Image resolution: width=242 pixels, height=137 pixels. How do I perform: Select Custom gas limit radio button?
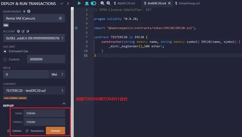pyautogui.click(x=5, y=59)
